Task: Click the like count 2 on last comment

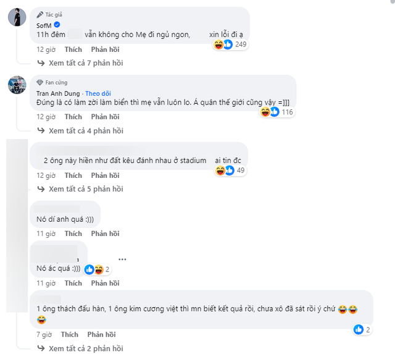Action: point(363,330)
